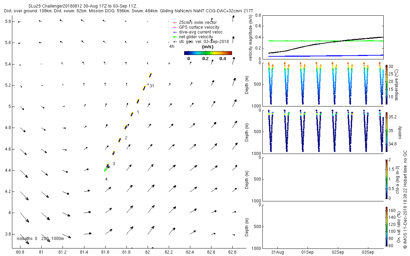
Task: Click the velocity (m/s) horizontal colorbar
Action: [x=208, y=53]
